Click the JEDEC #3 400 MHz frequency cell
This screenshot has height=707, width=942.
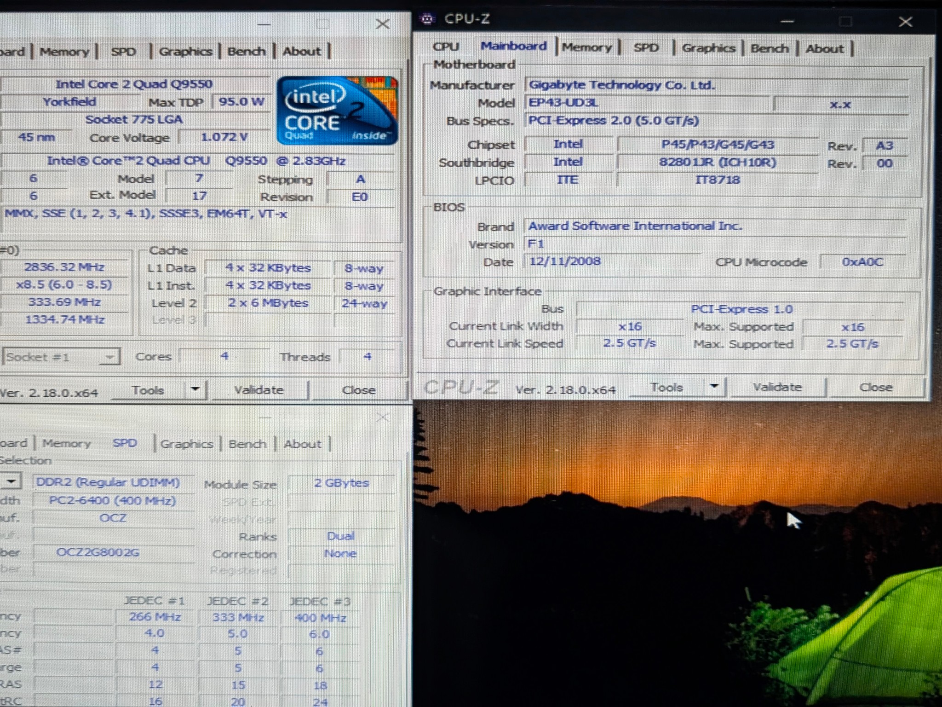320,618
